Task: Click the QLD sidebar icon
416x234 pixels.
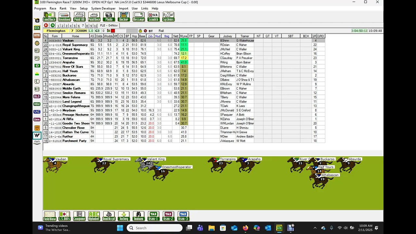Action: coord(37,97)
